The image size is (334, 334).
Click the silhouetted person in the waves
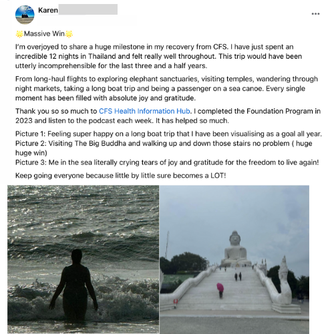(x=74, y=285)
